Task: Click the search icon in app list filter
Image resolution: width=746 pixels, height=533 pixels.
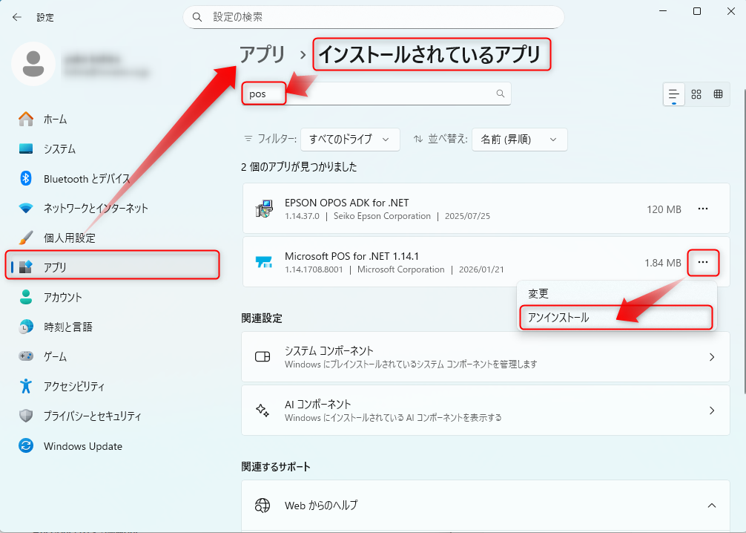Action: pyautogui.click(x=500, y=94)
